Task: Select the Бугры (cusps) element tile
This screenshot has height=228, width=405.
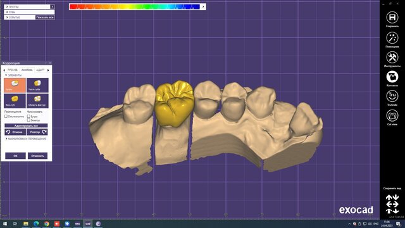Action: pyautogui.click(x=15, y=85)
